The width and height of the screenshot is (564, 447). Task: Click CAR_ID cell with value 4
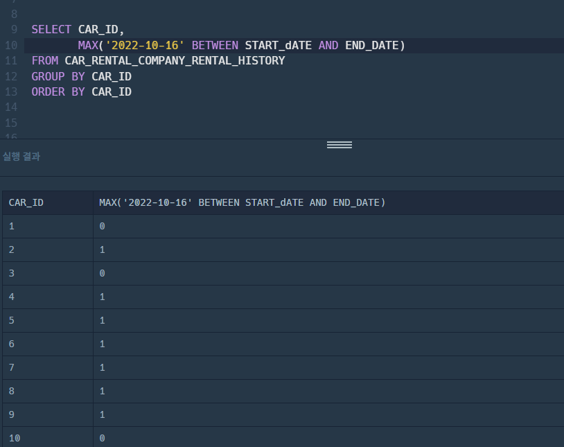(x=48, y=297)
